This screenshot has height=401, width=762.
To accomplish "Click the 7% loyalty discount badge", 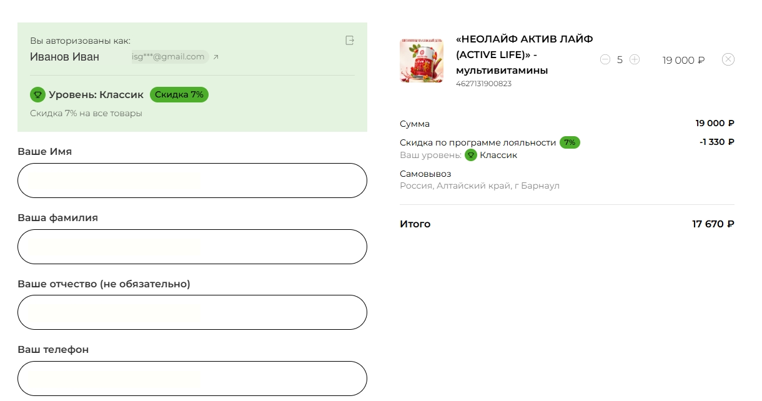I will [570, 142].
